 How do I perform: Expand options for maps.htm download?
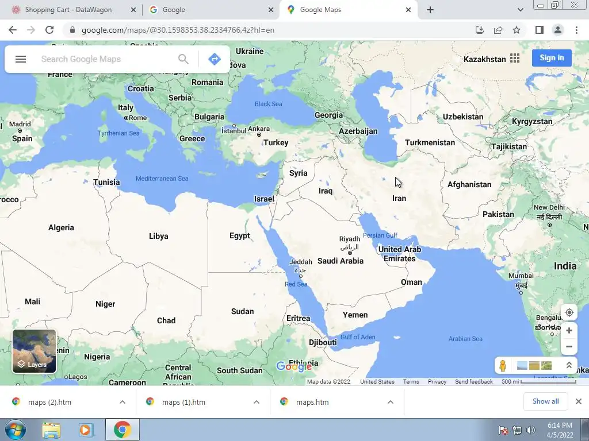[x=391, y=402]
